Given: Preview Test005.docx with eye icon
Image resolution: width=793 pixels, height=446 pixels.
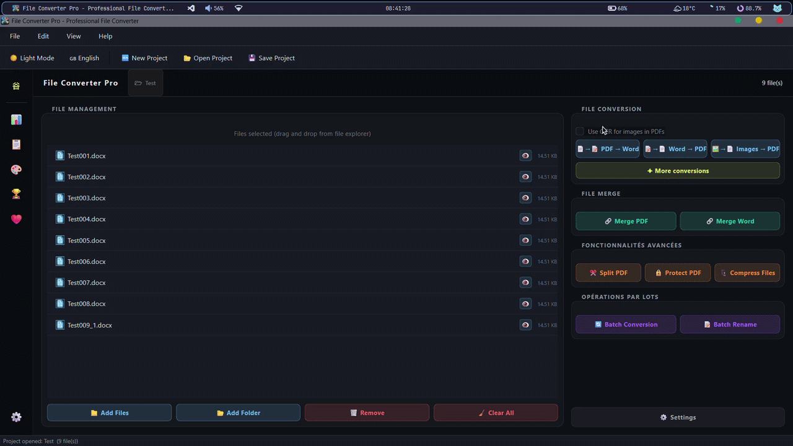Looking at the screenshot, I should point(525,240).
